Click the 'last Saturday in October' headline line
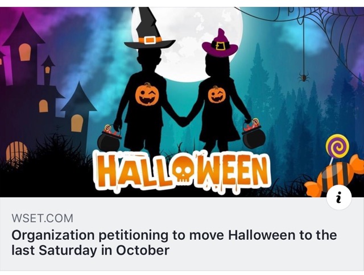Image resolution: width=364 pixels, height=275 pixels. pos(90,251)
